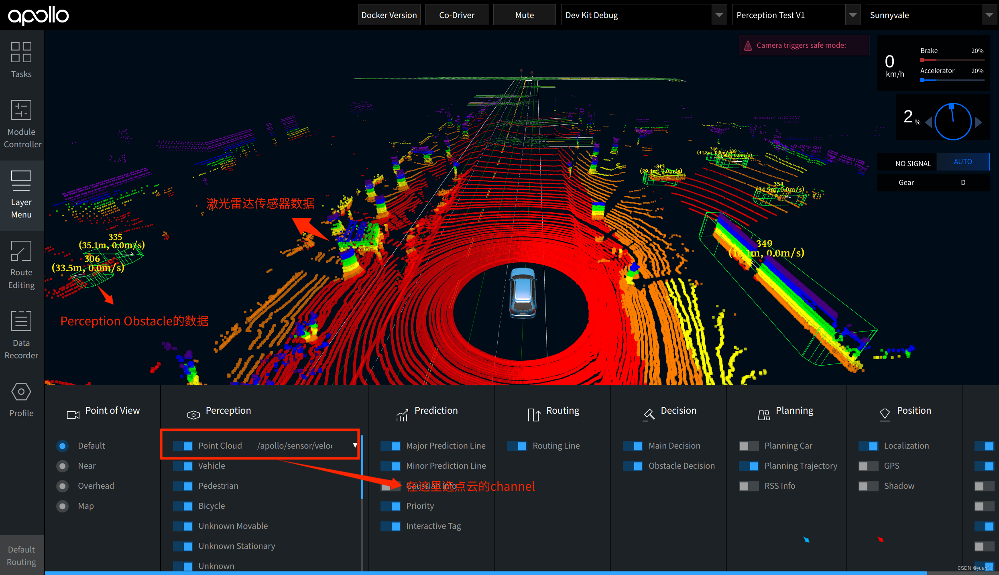The width and height of the screenshot is (999, 575).
Task: Toggle the Point Cloud switch off
Action: pos(183,446)
